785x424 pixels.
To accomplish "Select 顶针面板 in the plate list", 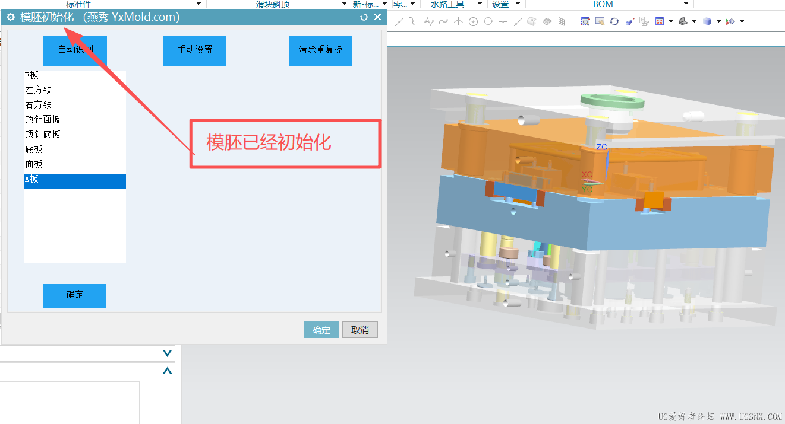I will point(75,120).
